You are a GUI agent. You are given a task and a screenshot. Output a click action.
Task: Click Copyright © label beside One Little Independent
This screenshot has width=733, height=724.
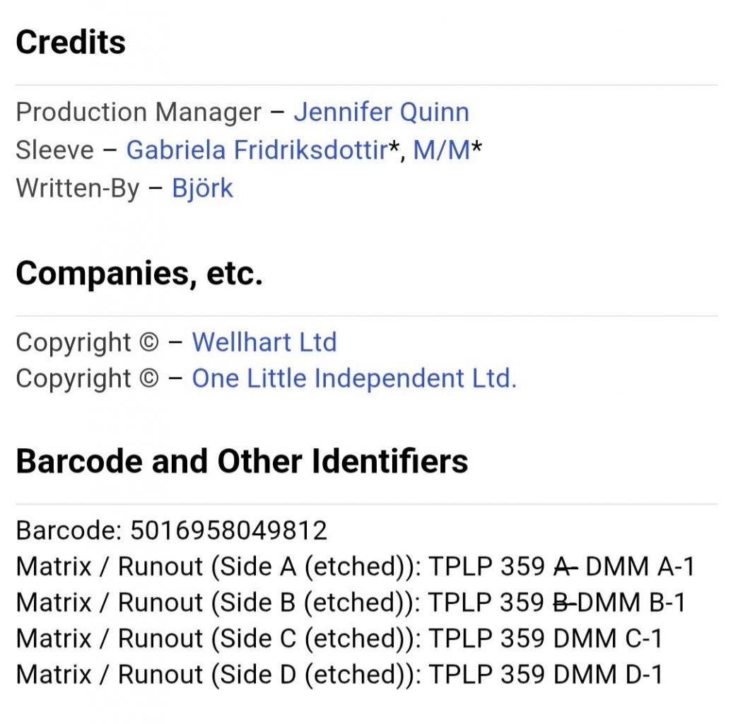pos(88,378)
